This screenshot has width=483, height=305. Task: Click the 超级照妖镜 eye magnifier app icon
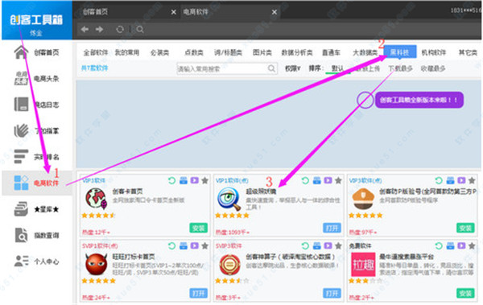[x=229, y=199]
